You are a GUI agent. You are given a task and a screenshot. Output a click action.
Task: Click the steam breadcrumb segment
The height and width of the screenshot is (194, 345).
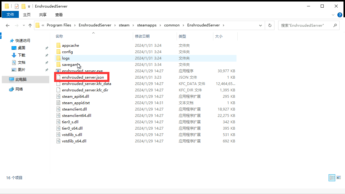point(124,25)
